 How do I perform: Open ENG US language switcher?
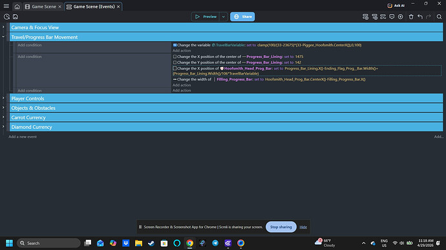pos(384,243)
